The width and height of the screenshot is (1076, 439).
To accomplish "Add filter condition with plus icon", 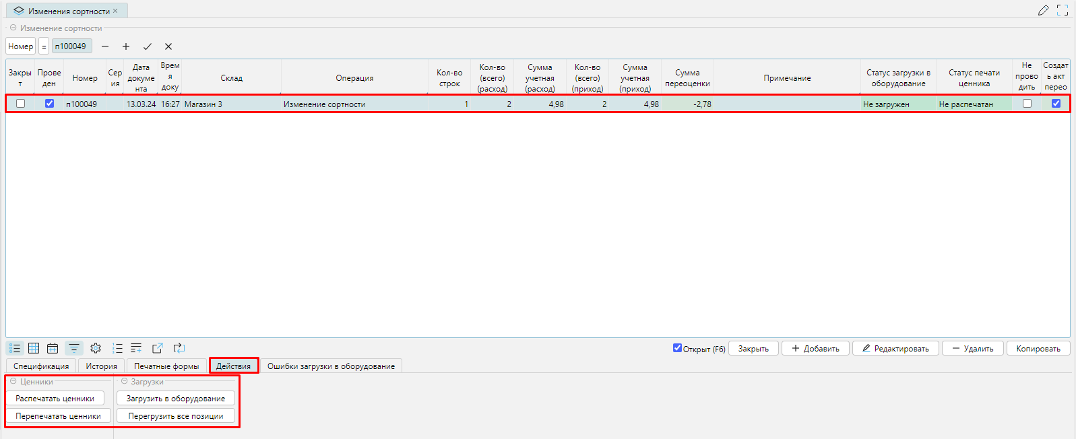I will [126, 46].
